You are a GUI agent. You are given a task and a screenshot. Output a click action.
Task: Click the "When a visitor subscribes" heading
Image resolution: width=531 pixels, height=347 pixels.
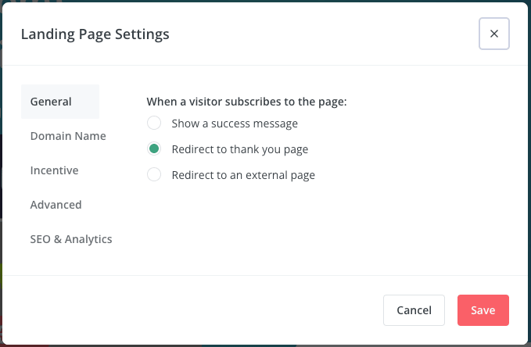246,102
